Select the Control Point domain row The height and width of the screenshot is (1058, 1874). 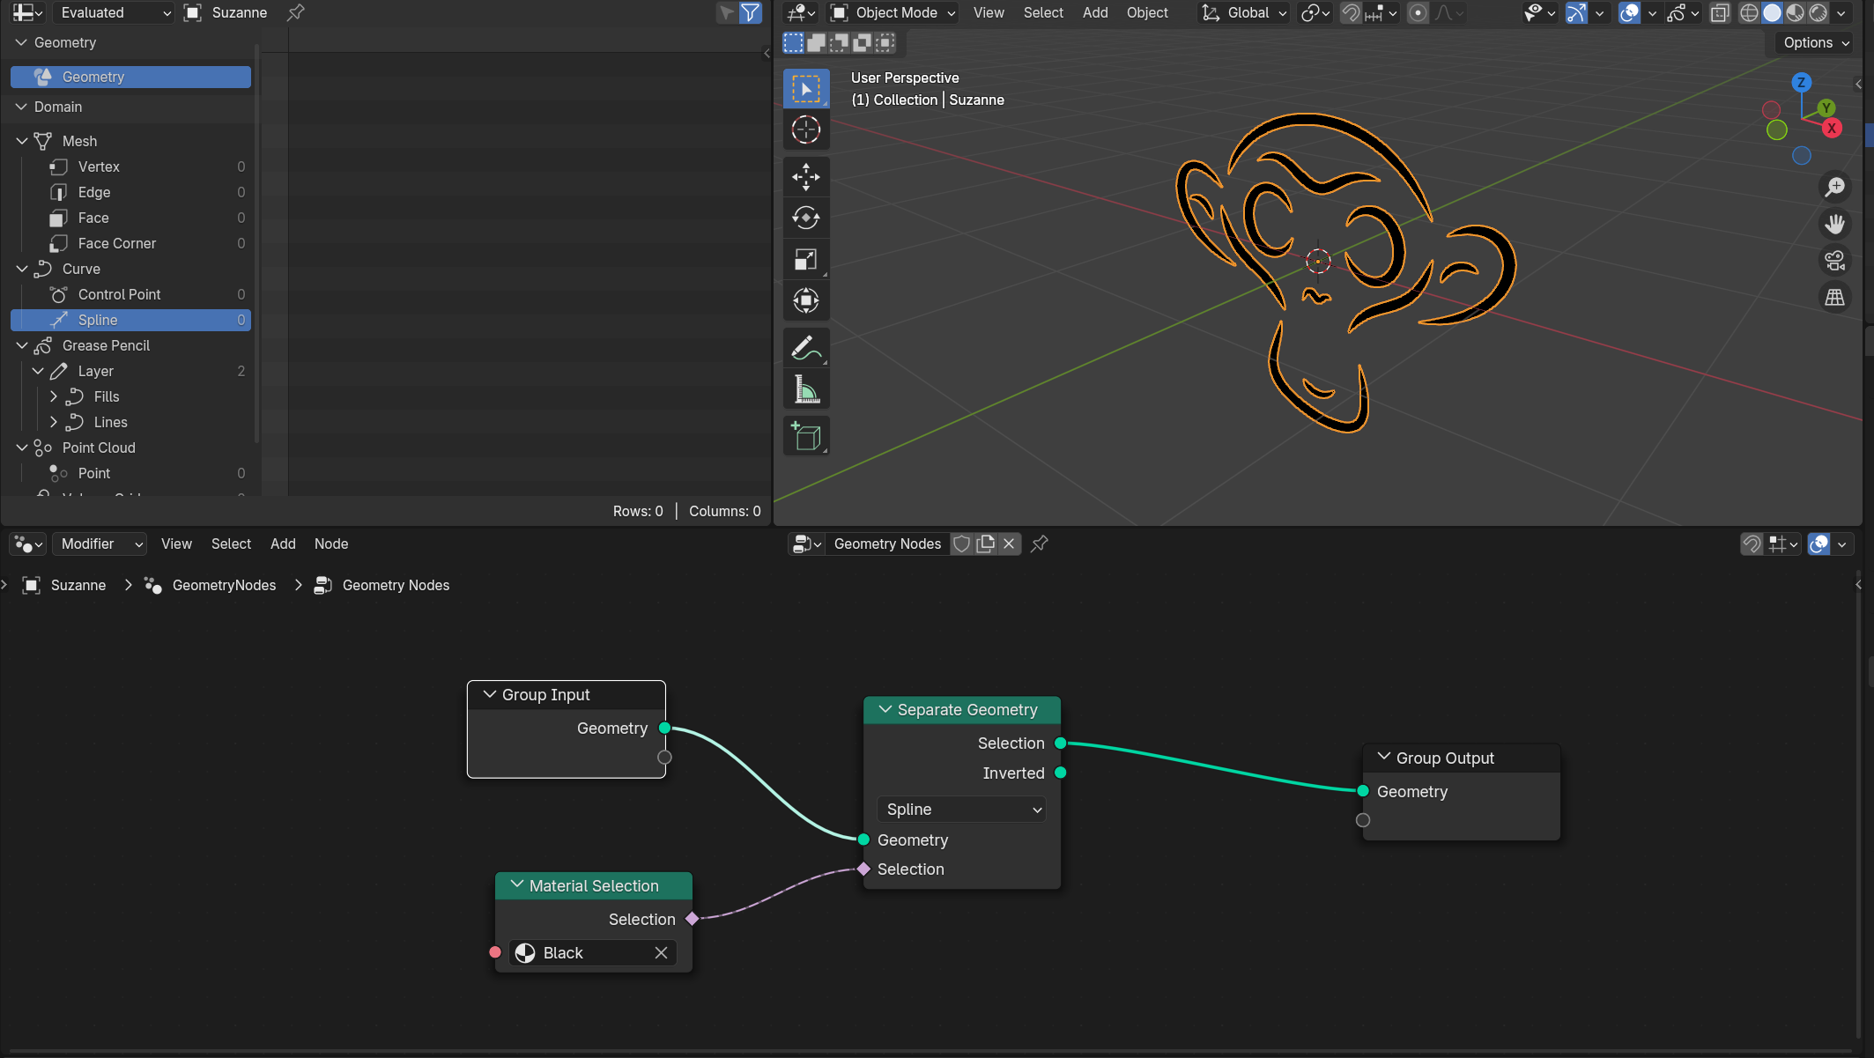(x=130, y=294)
